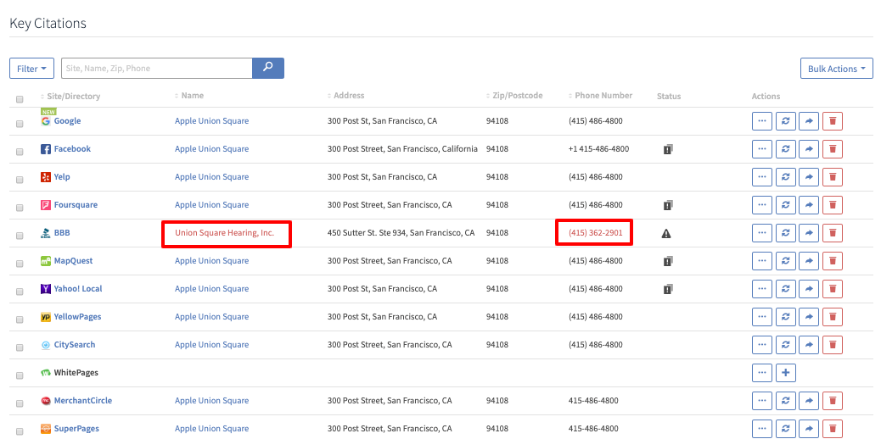Refresh the MerchantCircle citation

(785, 400)
